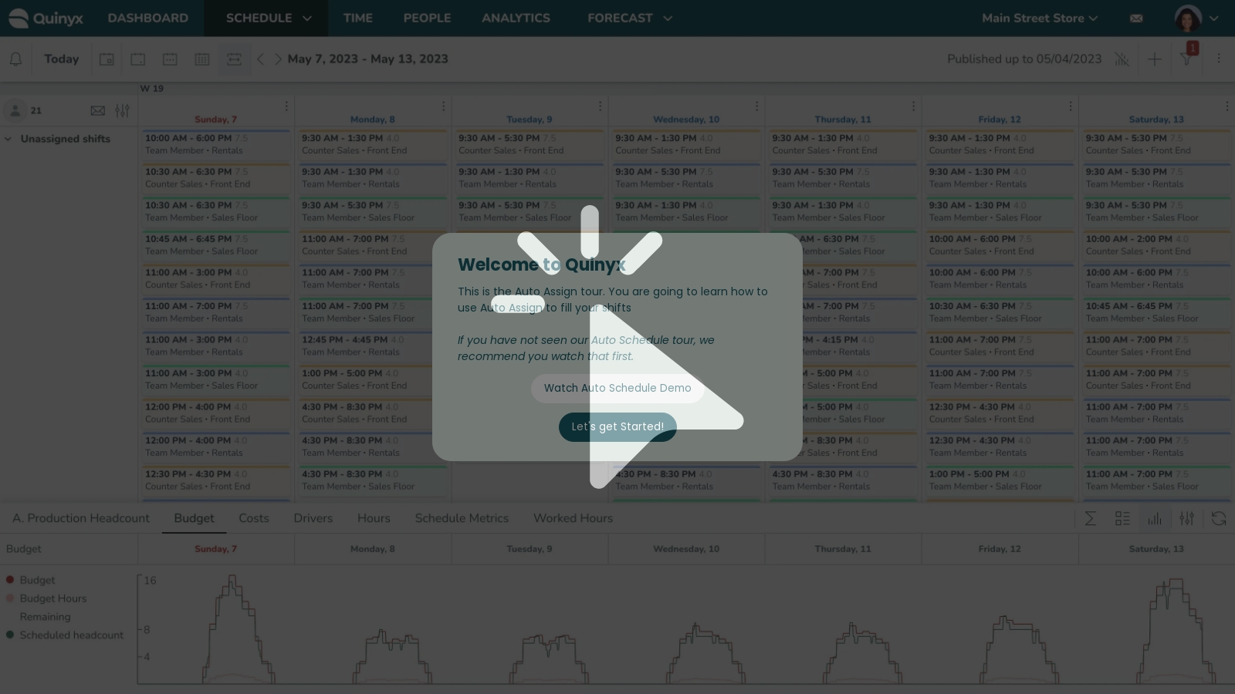Image resolution: width=1235 pixels, height=694 pixels.
Task: Click the employee count person icon
Action: pos(15,110)
